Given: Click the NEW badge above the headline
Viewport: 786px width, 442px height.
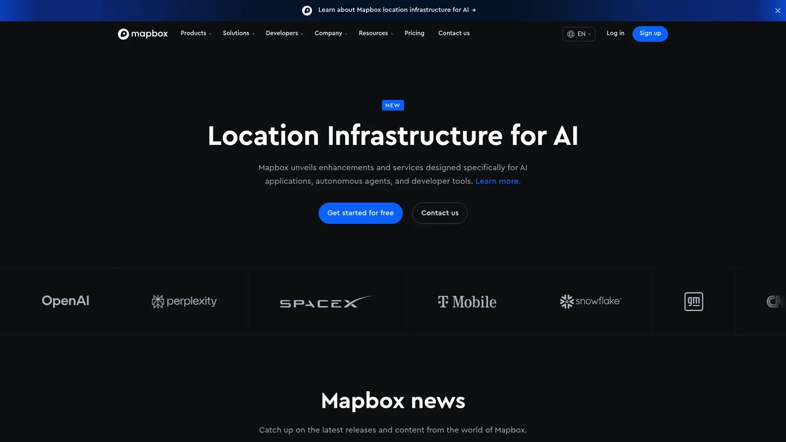Looking at the screenshot, I should coord(393,105).
